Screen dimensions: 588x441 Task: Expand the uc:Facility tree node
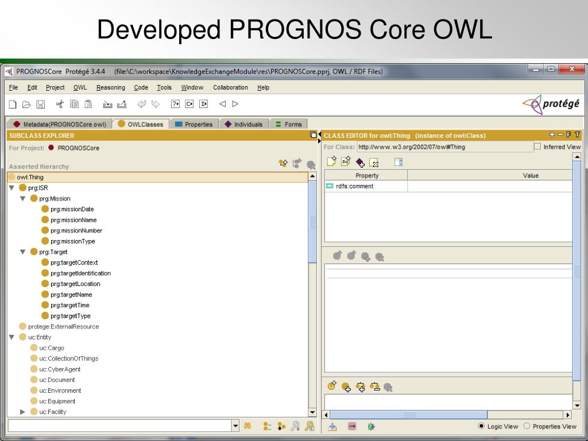click(x=22, y=412)
